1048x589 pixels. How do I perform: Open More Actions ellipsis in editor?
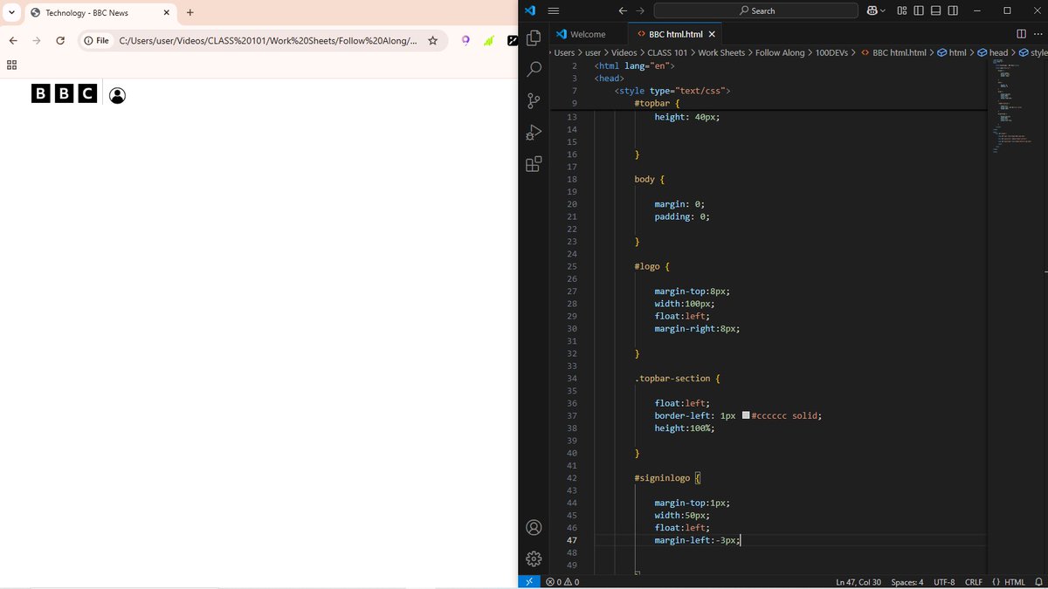tap(1038, 34)
